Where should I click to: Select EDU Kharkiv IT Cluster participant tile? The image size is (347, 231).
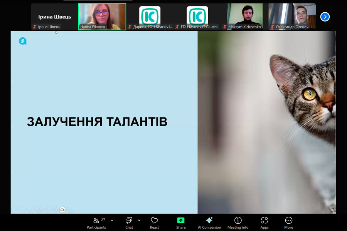coord(197,17)
